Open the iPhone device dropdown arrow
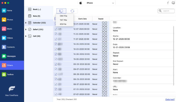This screenshot has width=176, height=102. 113,3
